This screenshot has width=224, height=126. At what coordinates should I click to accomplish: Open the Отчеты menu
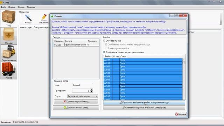(x=12, y=7)
